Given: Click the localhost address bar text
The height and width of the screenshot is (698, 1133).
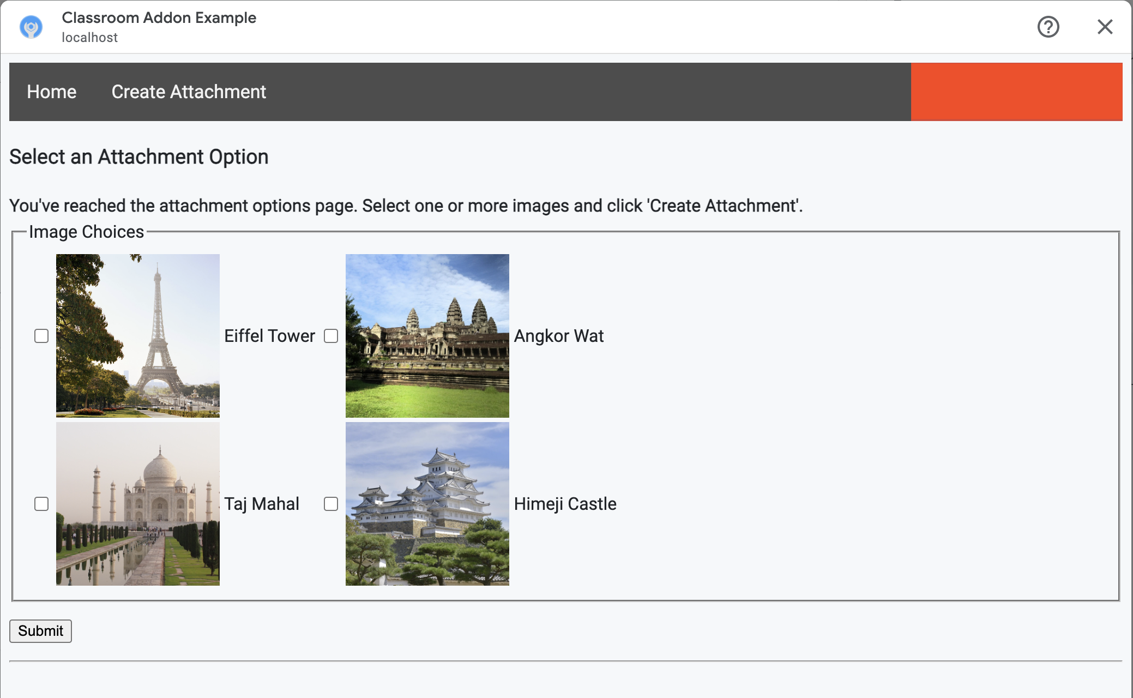Looking at the screenshot, I should pyautogui.click(x=90, y=37).
